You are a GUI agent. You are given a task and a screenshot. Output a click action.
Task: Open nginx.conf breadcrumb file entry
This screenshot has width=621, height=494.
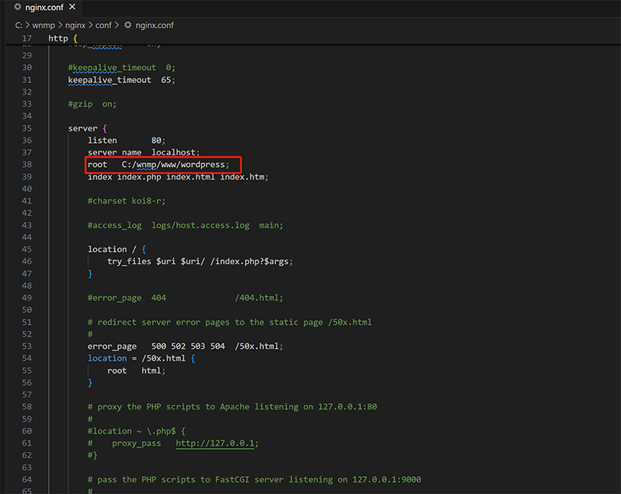[154, 26]
